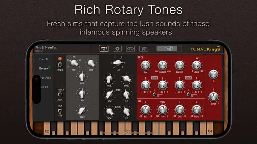Click the amp GAIN knob in grey panel
This screenshot has width=257, height=144.
click(91, 63)
